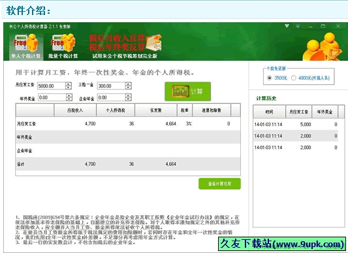The width and height of the screenshot is (348, 253).
Task: Click the 应税收入 column header
Action: [x=75, y=110]
